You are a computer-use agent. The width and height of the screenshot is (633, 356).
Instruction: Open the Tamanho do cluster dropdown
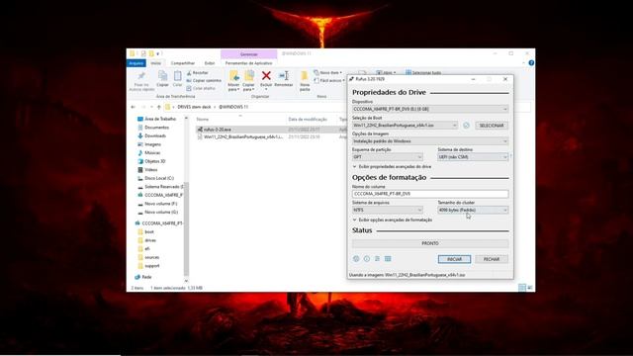[x=473, y=210]
